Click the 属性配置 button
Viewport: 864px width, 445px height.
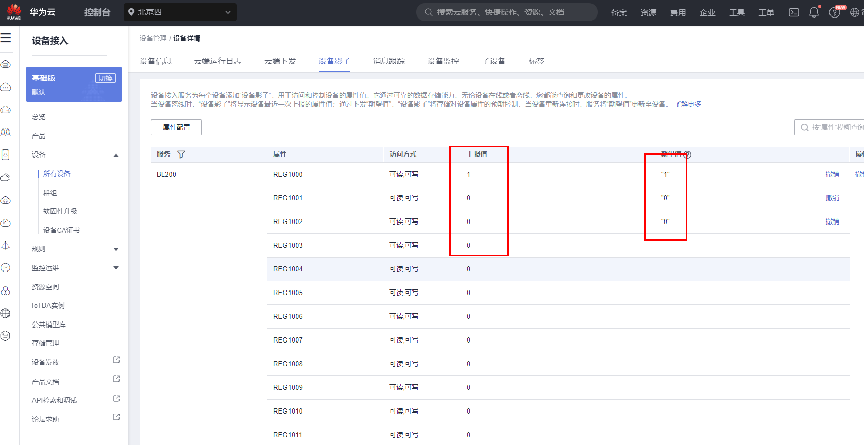coord(176,127)
